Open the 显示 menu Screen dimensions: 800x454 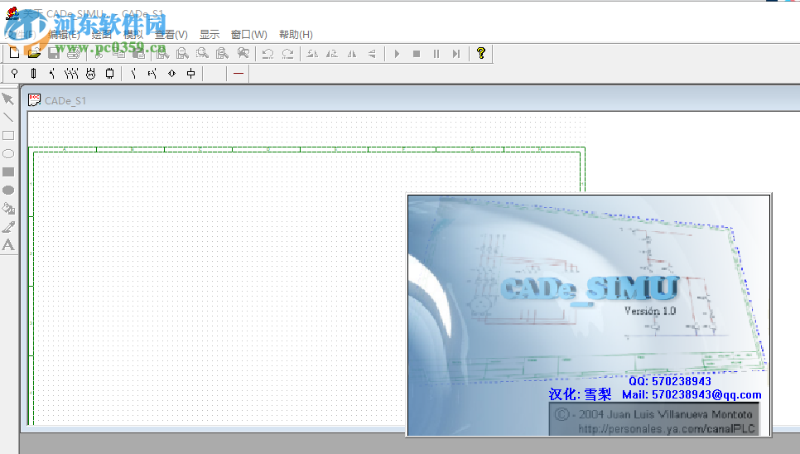coord(210,35)
